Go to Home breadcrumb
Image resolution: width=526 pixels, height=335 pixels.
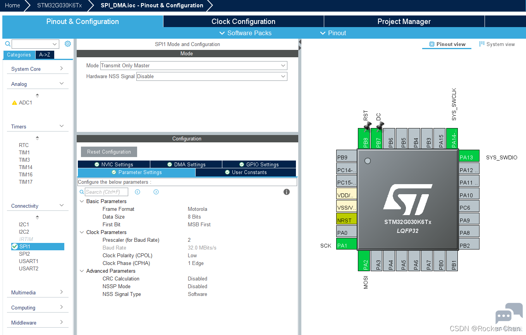tap(12, 5)
